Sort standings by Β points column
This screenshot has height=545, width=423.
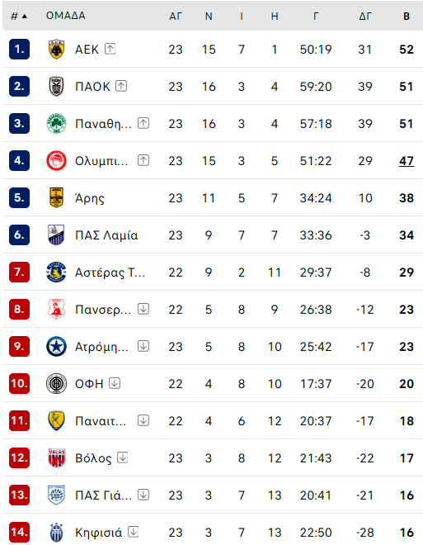tap(407, 17)
